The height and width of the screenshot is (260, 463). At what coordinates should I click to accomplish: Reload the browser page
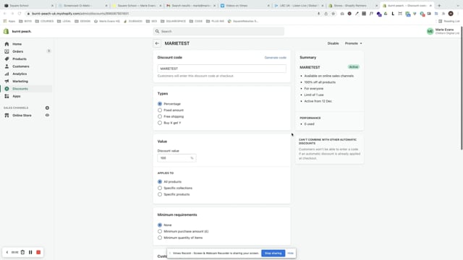coord(20,14)
